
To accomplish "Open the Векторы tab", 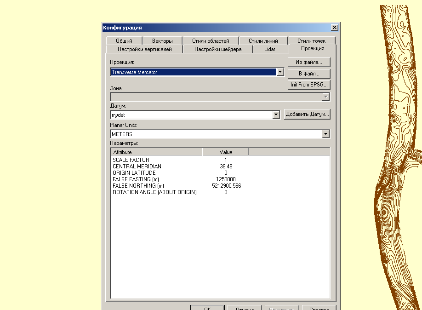I will coord(162,41).
